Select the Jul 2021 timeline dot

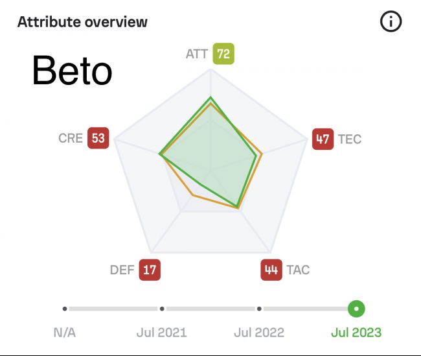point(162,309)
